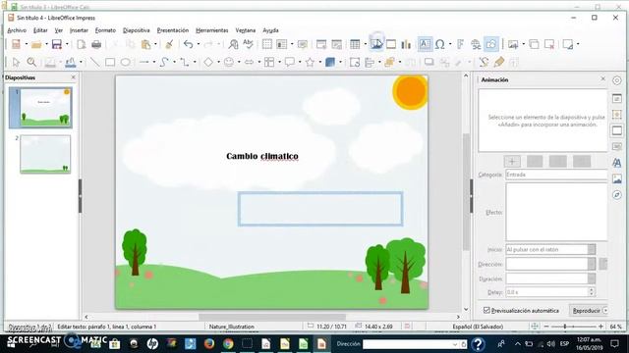Viewport: 629px width, 353px height.
Task: Open the Presentación menu
Action: tap(173, 30)
